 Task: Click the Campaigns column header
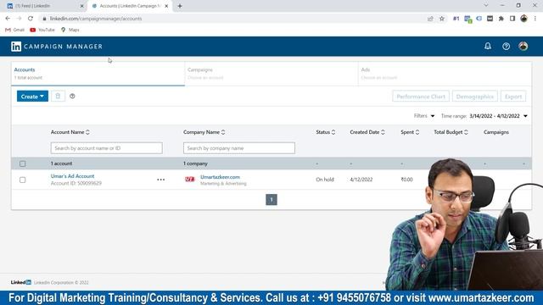496,132
